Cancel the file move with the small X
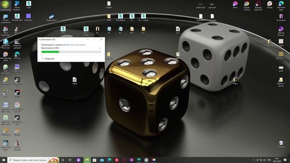Image resolution: width=290 pixels, height=163 pixels. tap(100, 48)
